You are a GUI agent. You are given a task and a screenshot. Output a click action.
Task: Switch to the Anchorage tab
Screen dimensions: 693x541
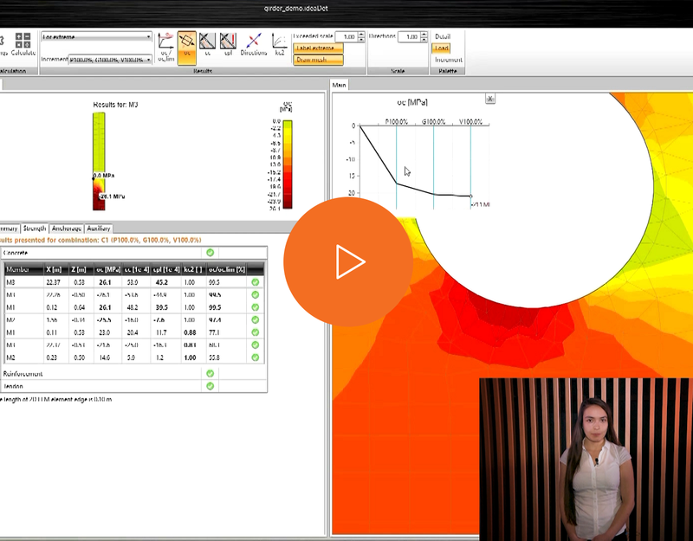[x=67, y=229]
